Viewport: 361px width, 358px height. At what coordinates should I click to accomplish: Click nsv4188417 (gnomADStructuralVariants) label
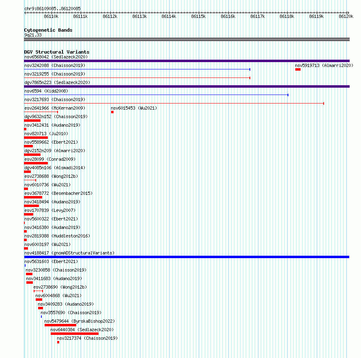point(69,253)
